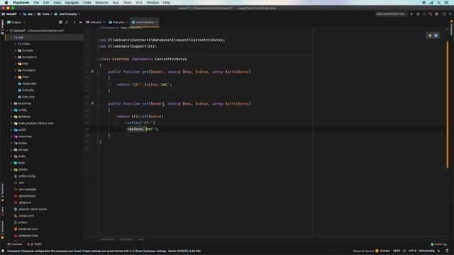Click the expand-all arrows icon in the Project panel
Viewport: 454px width, 255px height.
pos(67,22)
